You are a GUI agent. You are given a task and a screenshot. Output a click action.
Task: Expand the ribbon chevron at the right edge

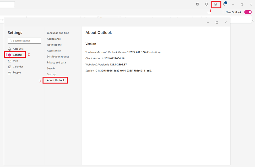tap(253, 21)
